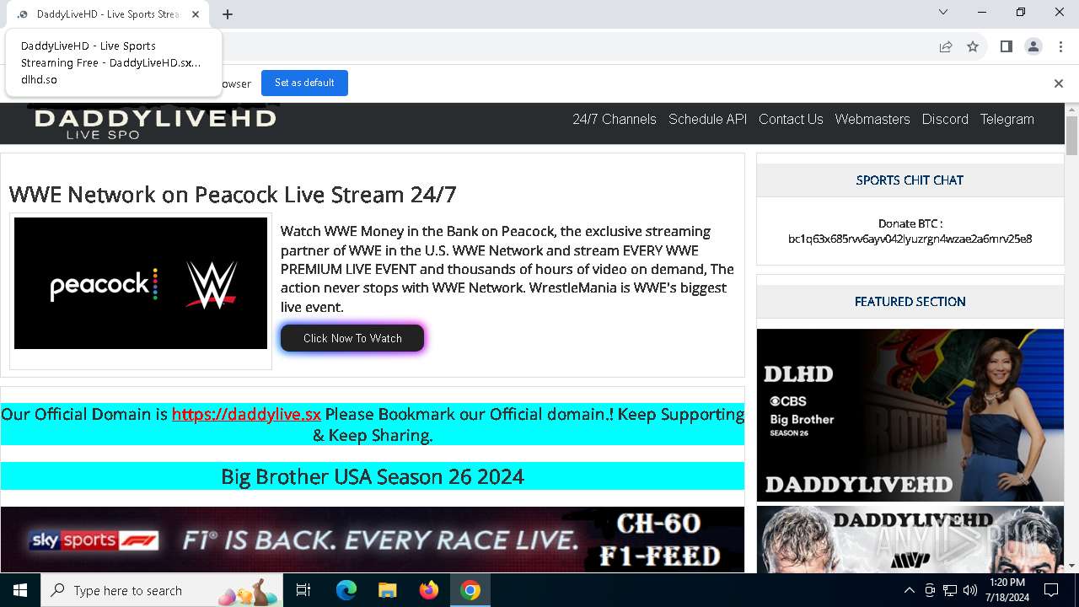The image size is (1079, 607).
Task: Click the Type here to search box
Action: point(163,590)
